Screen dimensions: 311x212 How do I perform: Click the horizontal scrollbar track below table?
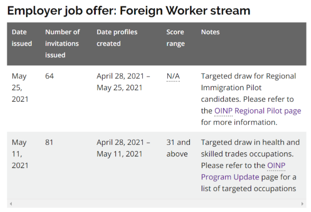tap(156, 204)
